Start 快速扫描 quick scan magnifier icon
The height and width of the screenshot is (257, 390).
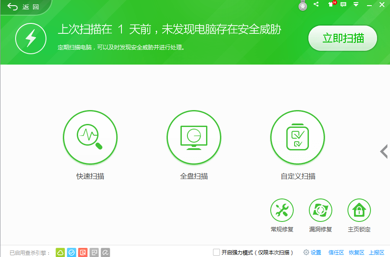(x=90, y=137)
